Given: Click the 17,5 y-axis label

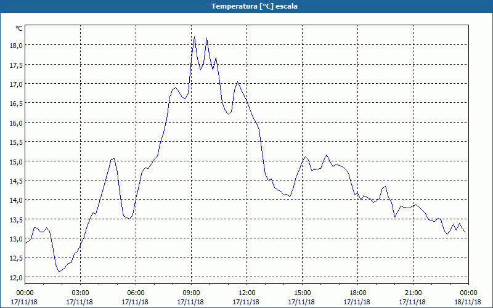Looking at the screenshot, I should (17, 65).
